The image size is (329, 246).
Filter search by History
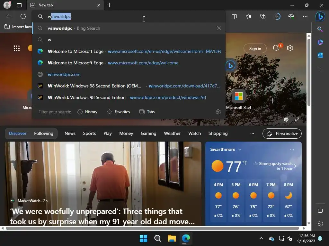coord(87,112)
